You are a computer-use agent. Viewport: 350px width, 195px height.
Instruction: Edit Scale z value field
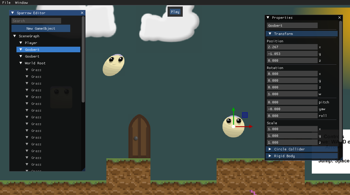click(292, 142)
